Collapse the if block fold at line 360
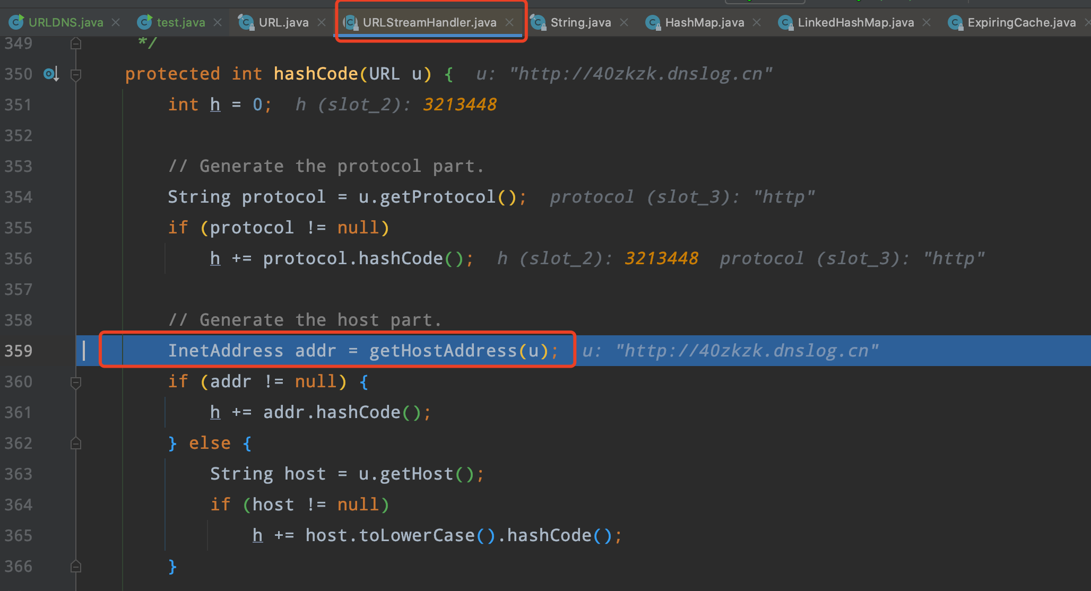This screenshot has width=1091, height=591. tap(76, 381)
